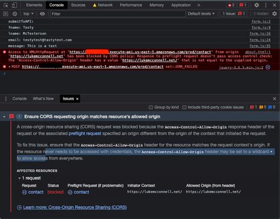The image size is (280, 219).
Task: Open network icon beside jquery source link
Action: pyautogui.click(x=268, y=67)
